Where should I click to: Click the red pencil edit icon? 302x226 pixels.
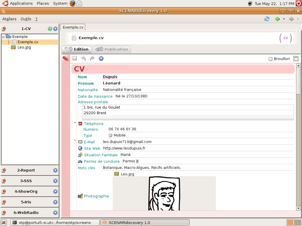(66, 59)
